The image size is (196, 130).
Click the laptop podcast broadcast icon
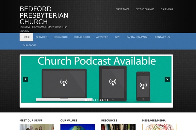pyautogui.click(x=64, y=83)
